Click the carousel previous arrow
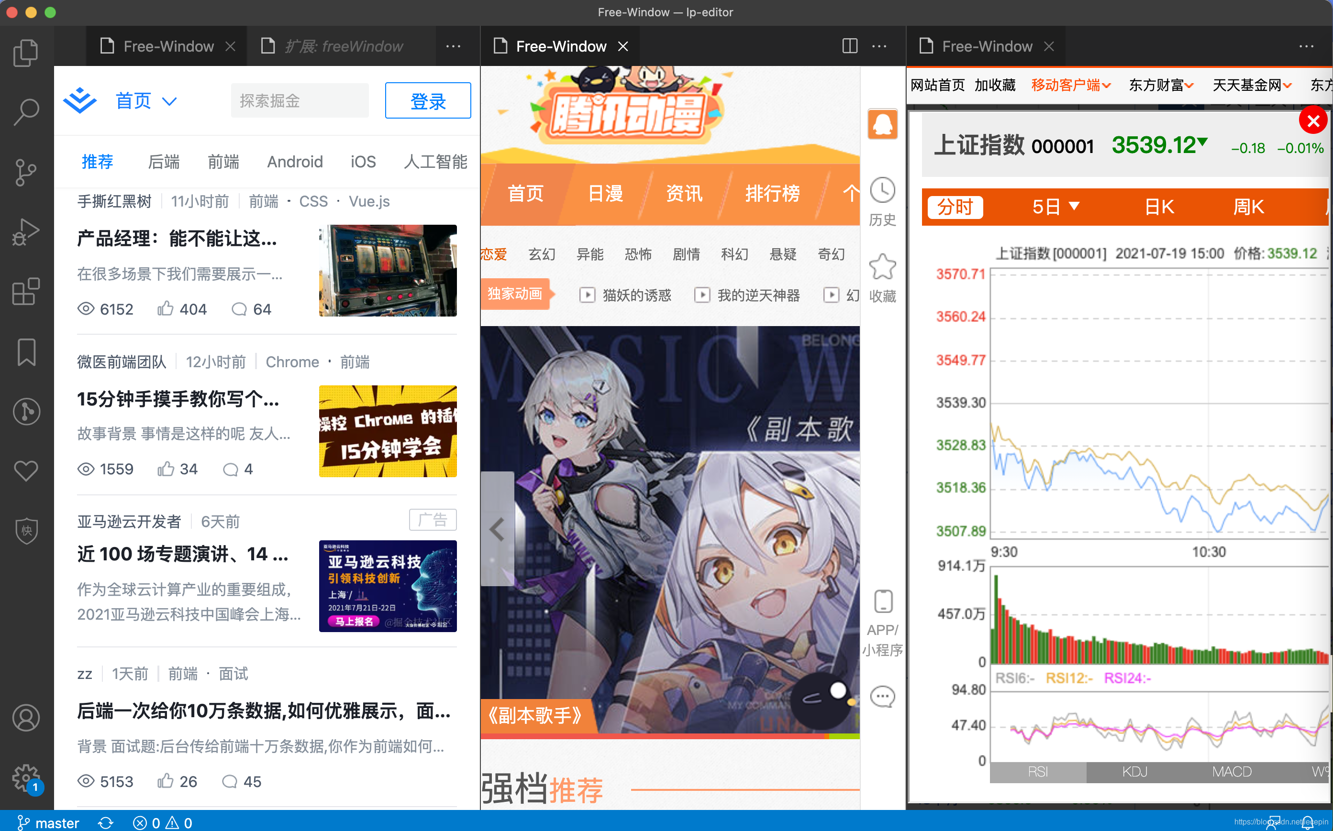1333x831 pixels. click(497, 529)
